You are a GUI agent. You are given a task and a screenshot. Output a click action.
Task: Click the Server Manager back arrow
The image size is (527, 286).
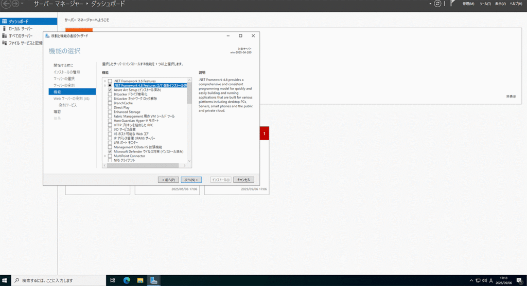6,4
